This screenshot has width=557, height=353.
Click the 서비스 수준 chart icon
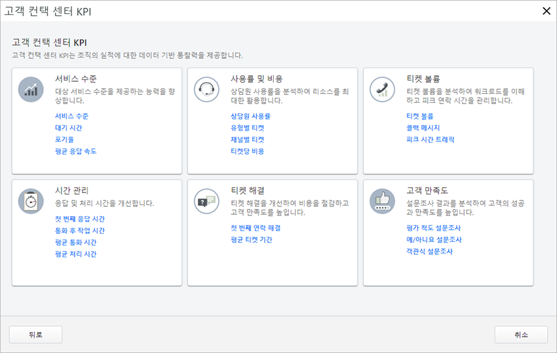pos(31,89)
